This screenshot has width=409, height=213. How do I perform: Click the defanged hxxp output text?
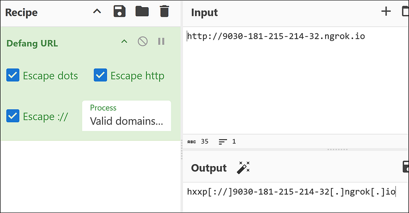click(291, 192)
